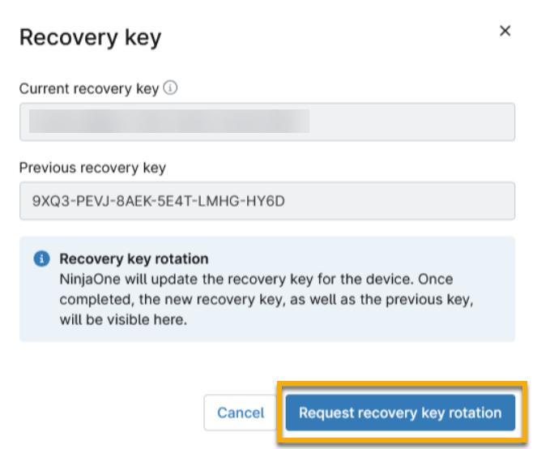This screenshot has height=449, width=537.
Task: Click the word "NinjaOne" in the notice
Action: [87, 279]
